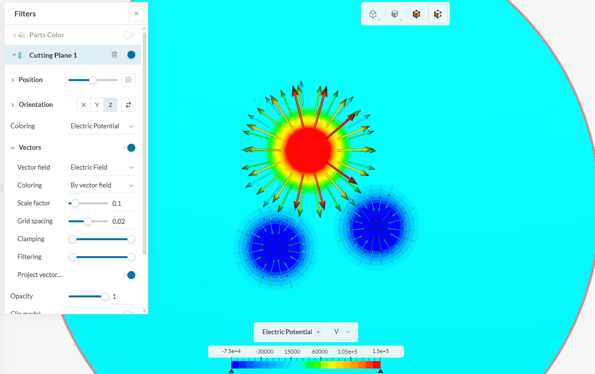595x374 pixels.
Task: Close the Filters panel
Action: [x=136, y=14]
